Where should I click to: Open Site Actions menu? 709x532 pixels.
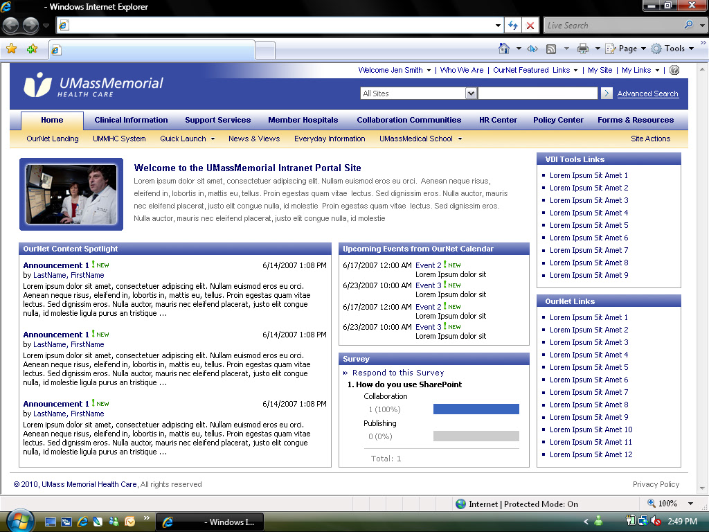click(650, 139)
